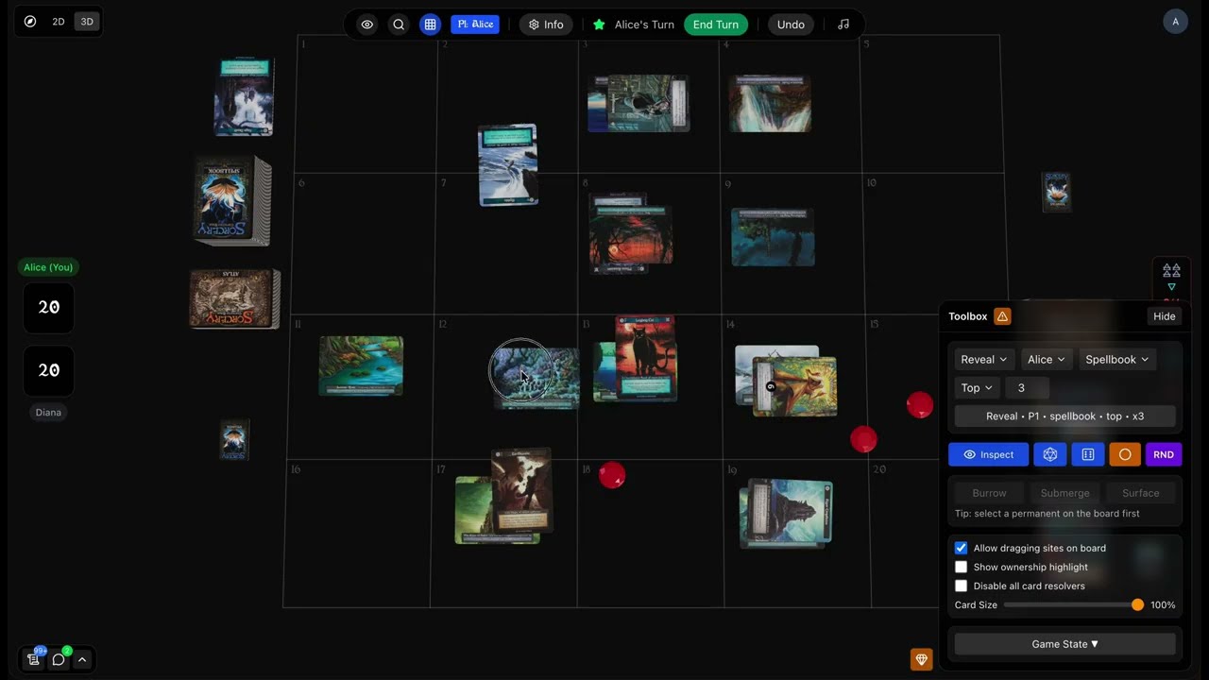Viewport: 1209px width, 680px height.
Task: Click the orange warning icon beside Toolbox
Action: (x=1002, y=316)
